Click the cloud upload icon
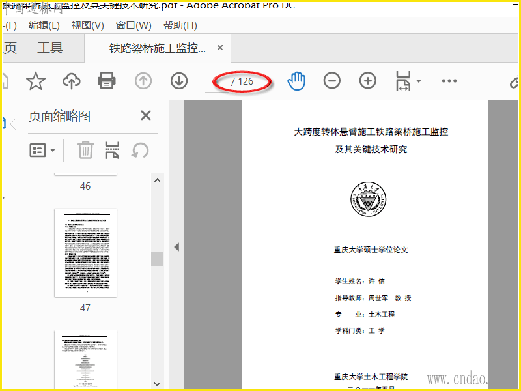Viewport: 521px width, 391px height. click(x=72, y=81)
